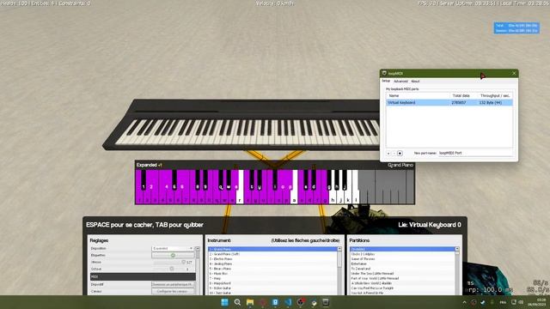Select the Virtual Keyboard port row
The height and width of the screenshot is (309, 550).
coord(449,103)
